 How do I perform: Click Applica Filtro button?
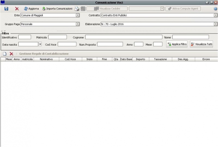177,44
